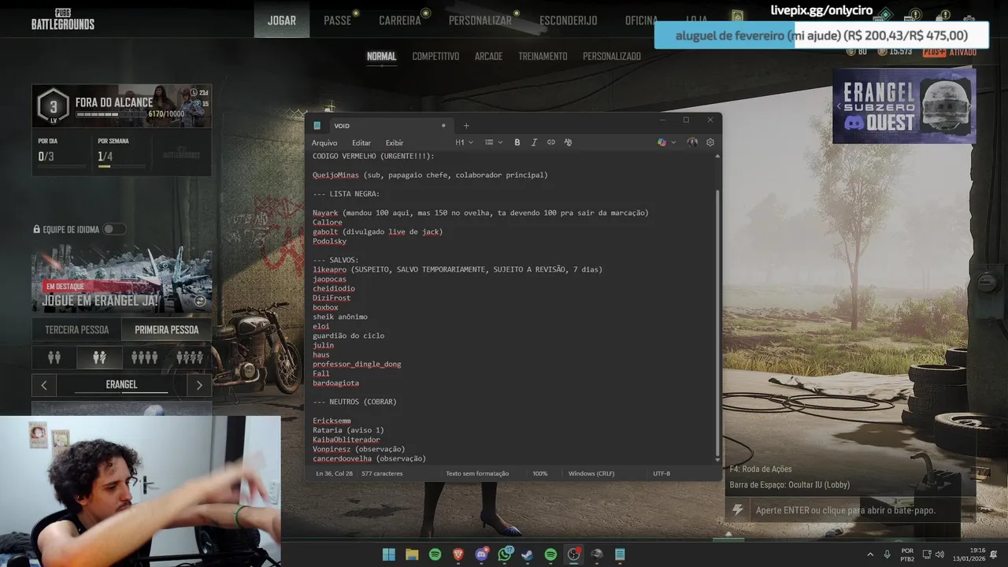Open the OFICINA tab in PUBG

(x=642, y=20)
